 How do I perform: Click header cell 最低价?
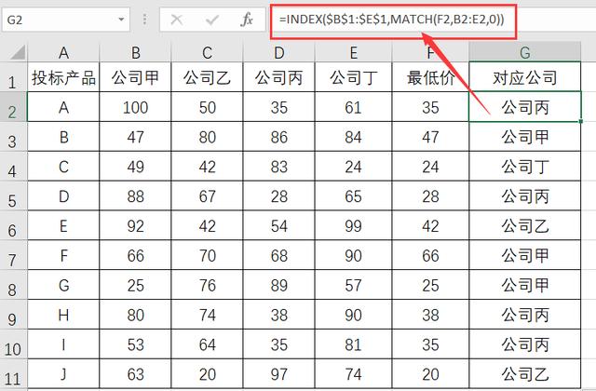pos(430,77)
